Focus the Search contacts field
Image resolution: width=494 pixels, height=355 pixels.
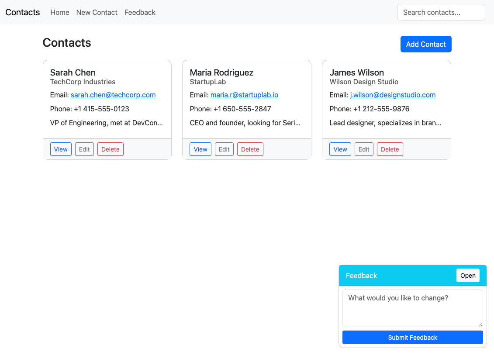click(x=441, y=12)
